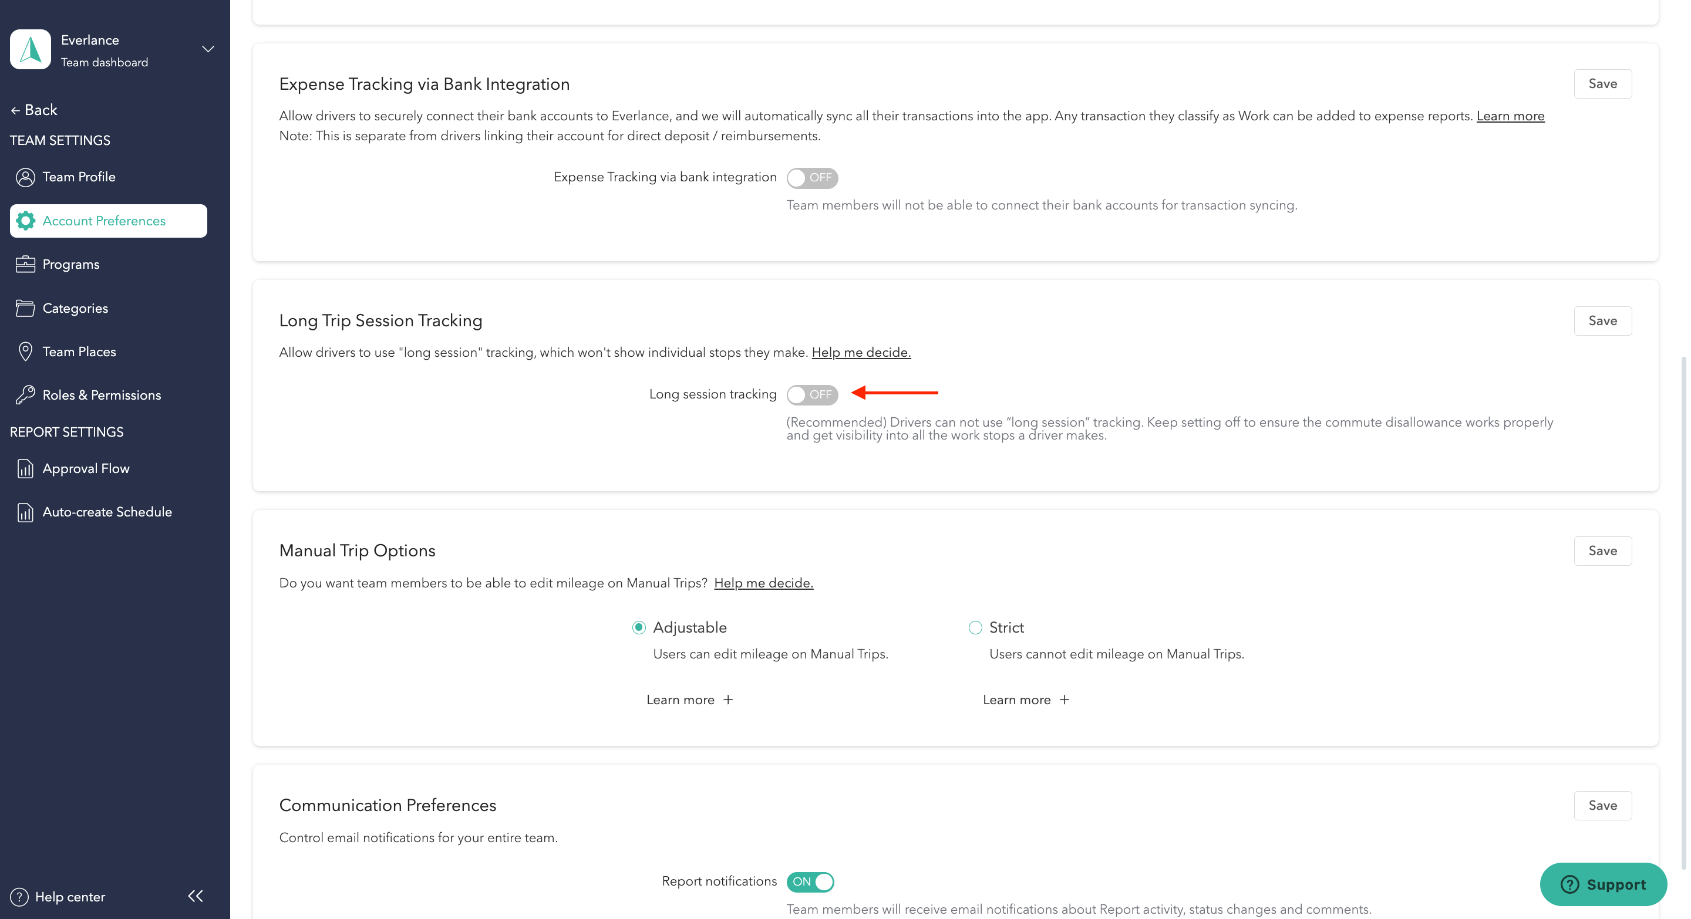
Task: Save the Long Trip Session Tracking settings
Action: pyautogui.click(x=1603, y=321)
